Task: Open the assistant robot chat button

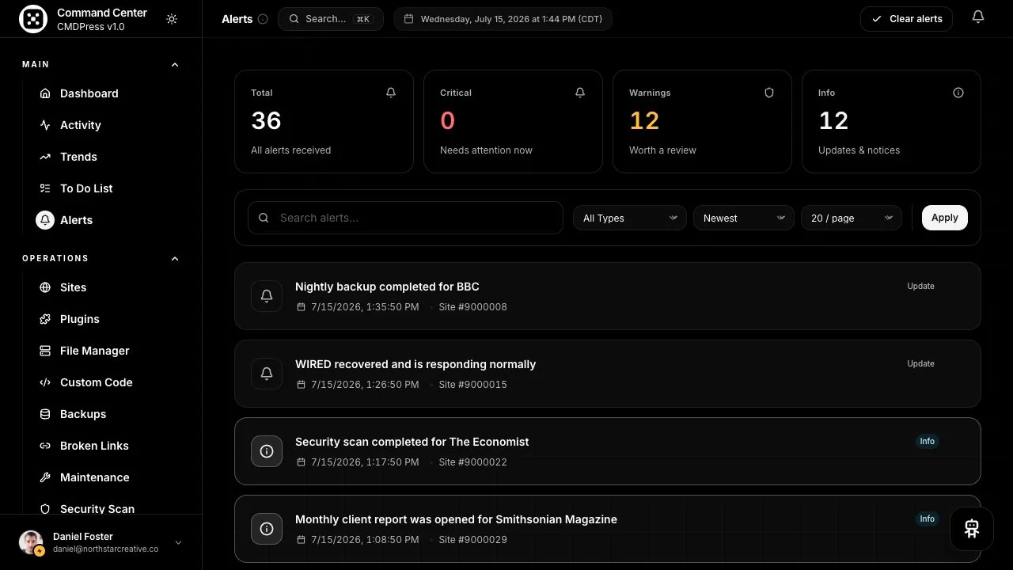Action: pos(972,529)
